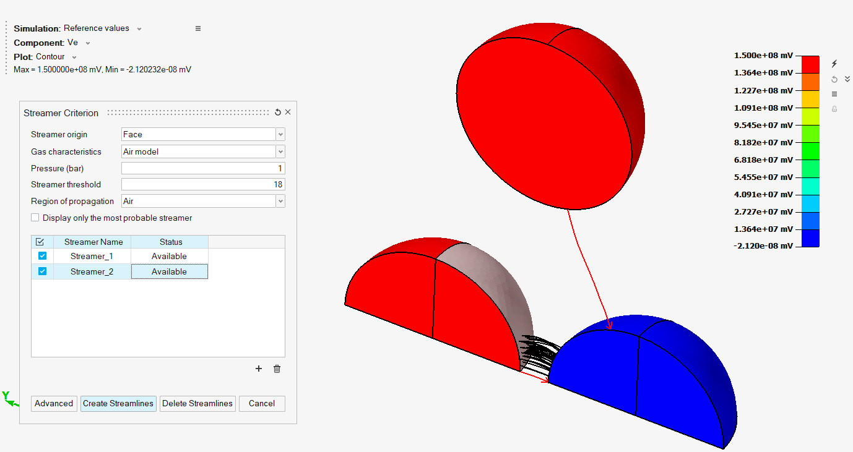The height and width of the screenshot is (452, 853).
Task: Click the legend lock icon
Action: coord(834,109)
